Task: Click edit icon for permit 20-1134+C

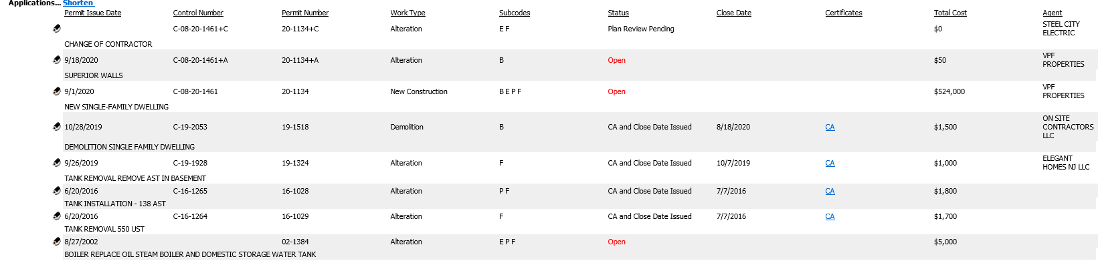Action: (x=57, y=29)
